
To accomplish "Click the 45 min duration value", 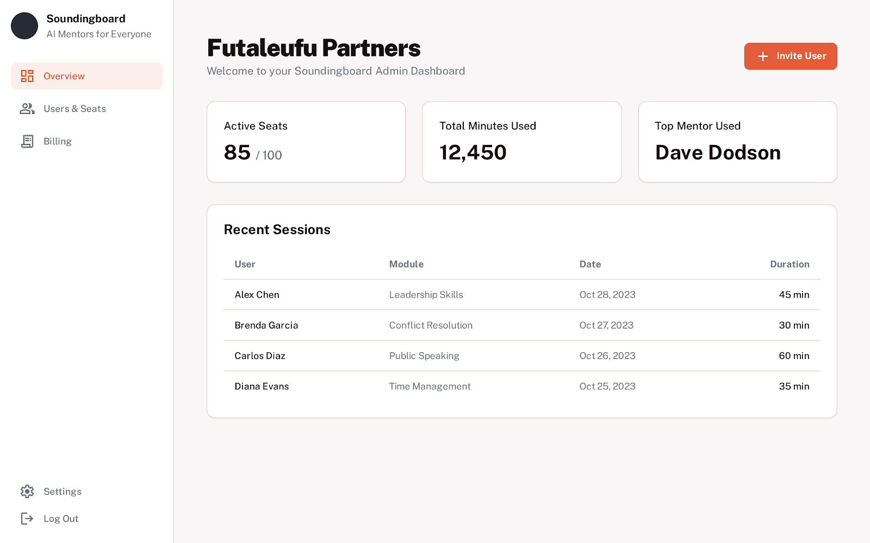I will [794, 295].
